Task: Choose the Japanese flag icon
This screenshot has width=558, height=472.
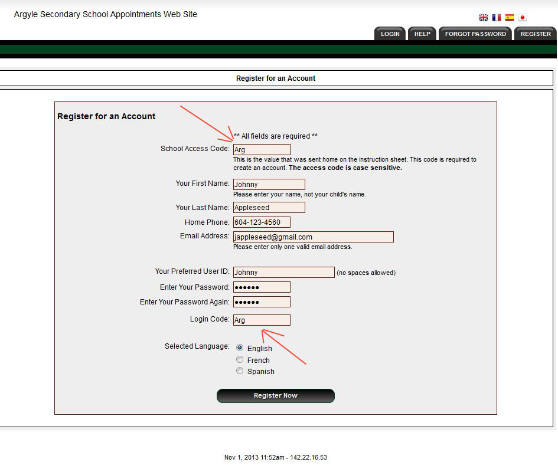Action: pos(523,18)
